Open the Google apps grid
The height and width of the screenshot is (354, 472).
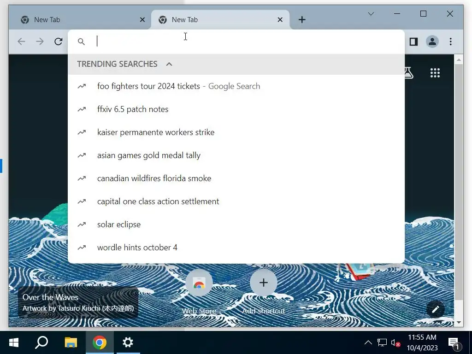(x=435, y=73)
